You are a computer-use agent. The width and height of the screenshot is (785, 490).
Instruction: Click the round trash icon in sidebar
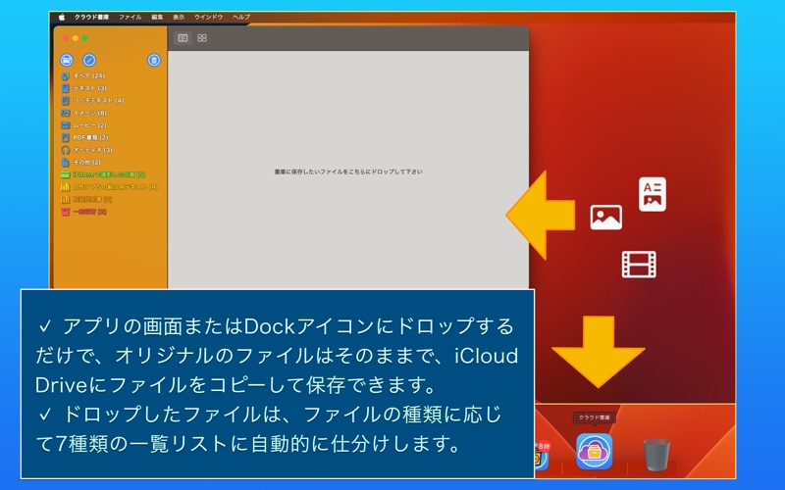154,60
